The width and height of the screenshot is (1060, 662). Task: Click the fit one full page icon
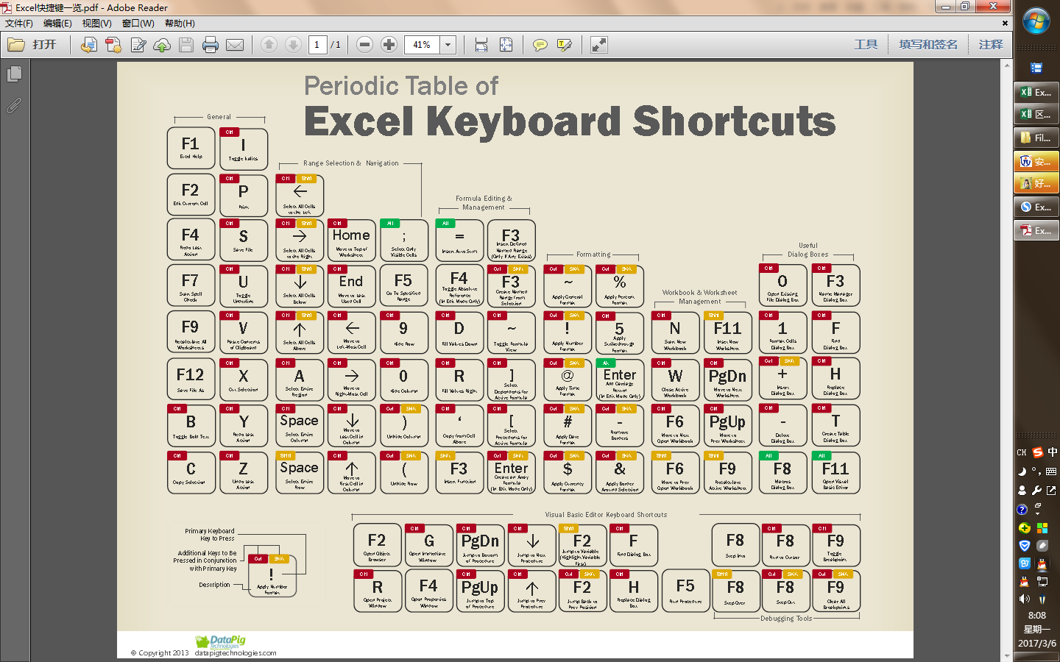point(506,45)
